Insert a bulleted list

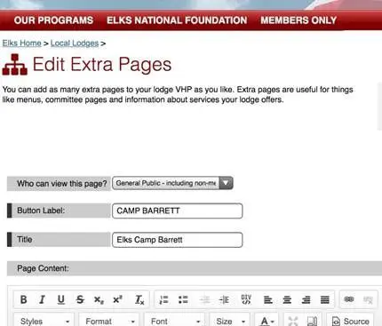(183, 299)
